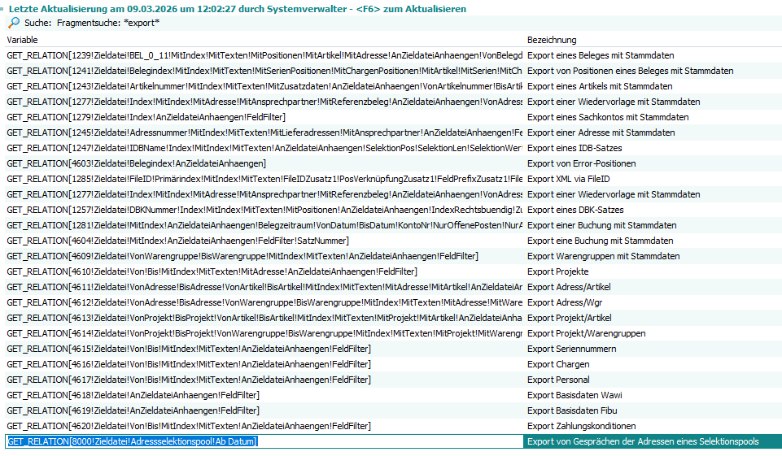Screen dimensions: 782x456
Task: Select the 'Export eines IDB-Satzes' entry
Action: point(574,148)
